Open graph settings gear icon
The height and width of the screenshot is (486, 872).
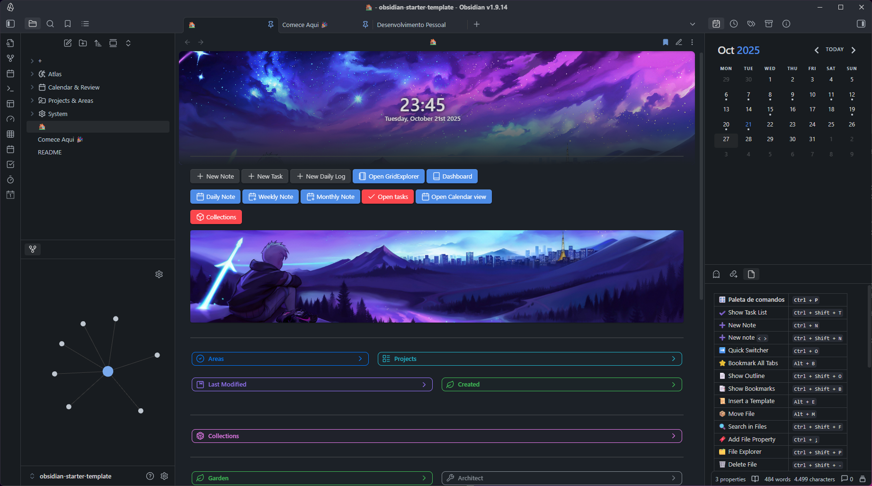pos(159,274)
